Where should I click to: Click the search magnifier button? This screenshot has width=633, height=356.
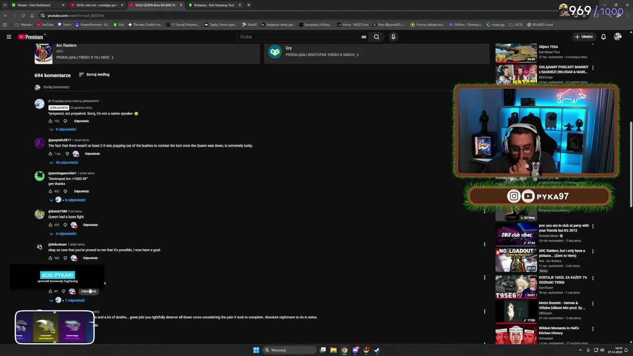376,37
